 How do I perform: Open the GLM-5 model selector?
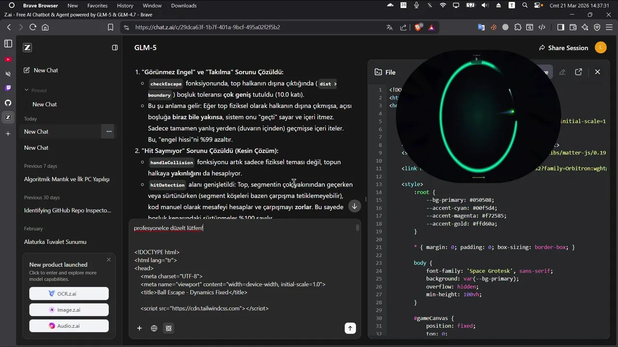point(145,48)
